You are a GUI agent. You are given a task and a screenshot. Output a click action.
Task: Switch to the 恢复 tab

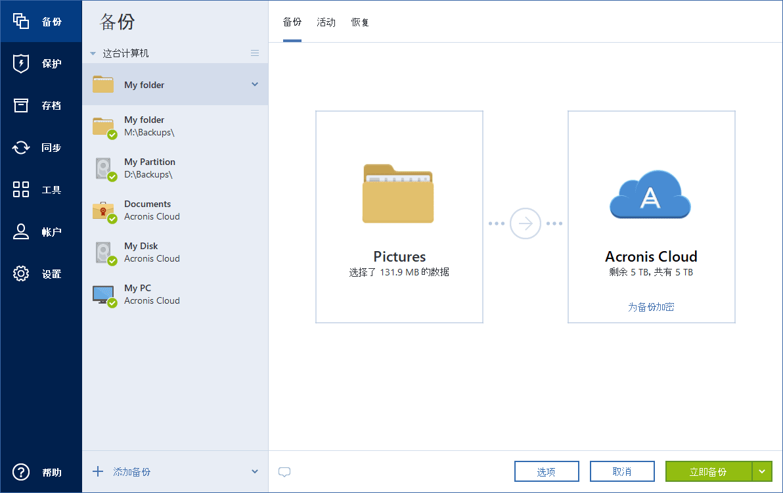(x=360, y=22)
